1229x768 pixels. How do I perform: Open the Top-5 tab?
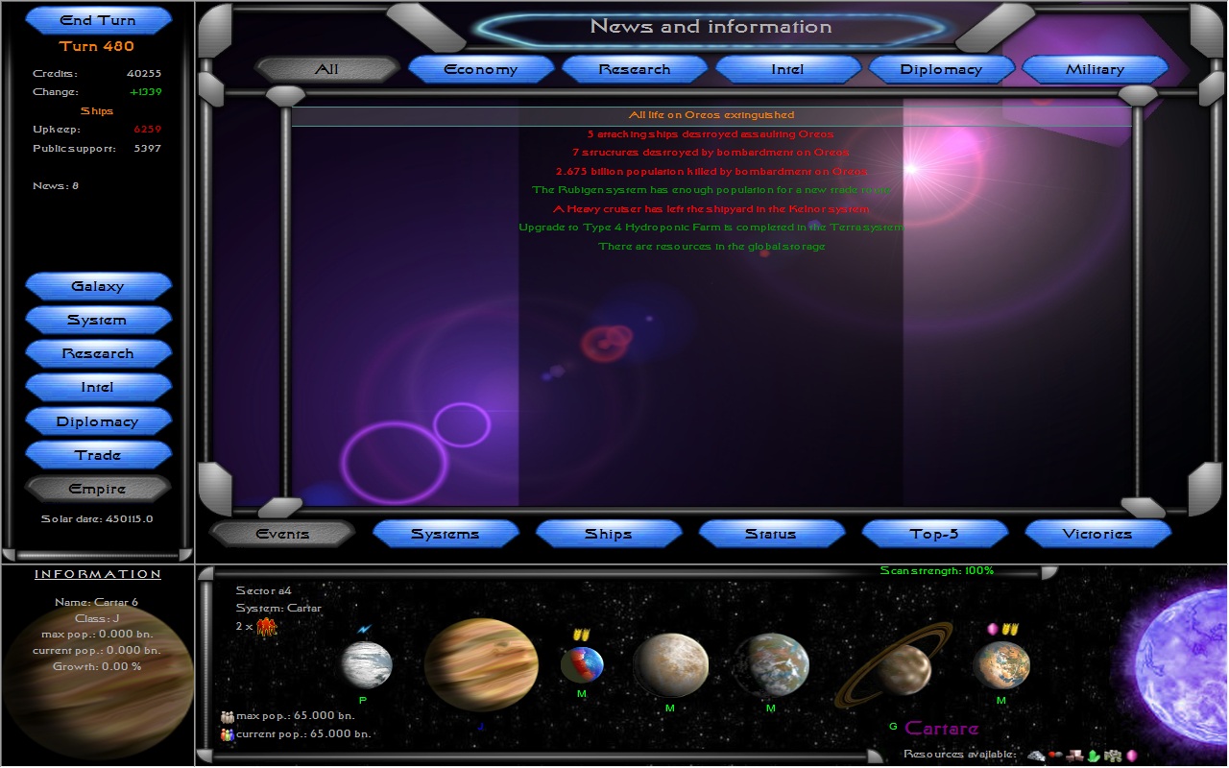click(x=934, y=534)
